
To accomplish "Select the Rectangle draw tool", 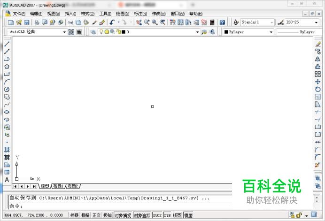I will 7,74.
